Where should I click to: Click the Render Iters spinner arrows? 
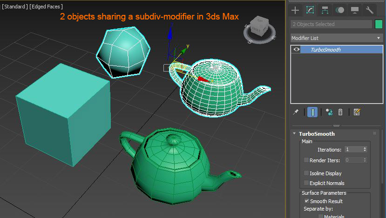[x=365, y=160]
